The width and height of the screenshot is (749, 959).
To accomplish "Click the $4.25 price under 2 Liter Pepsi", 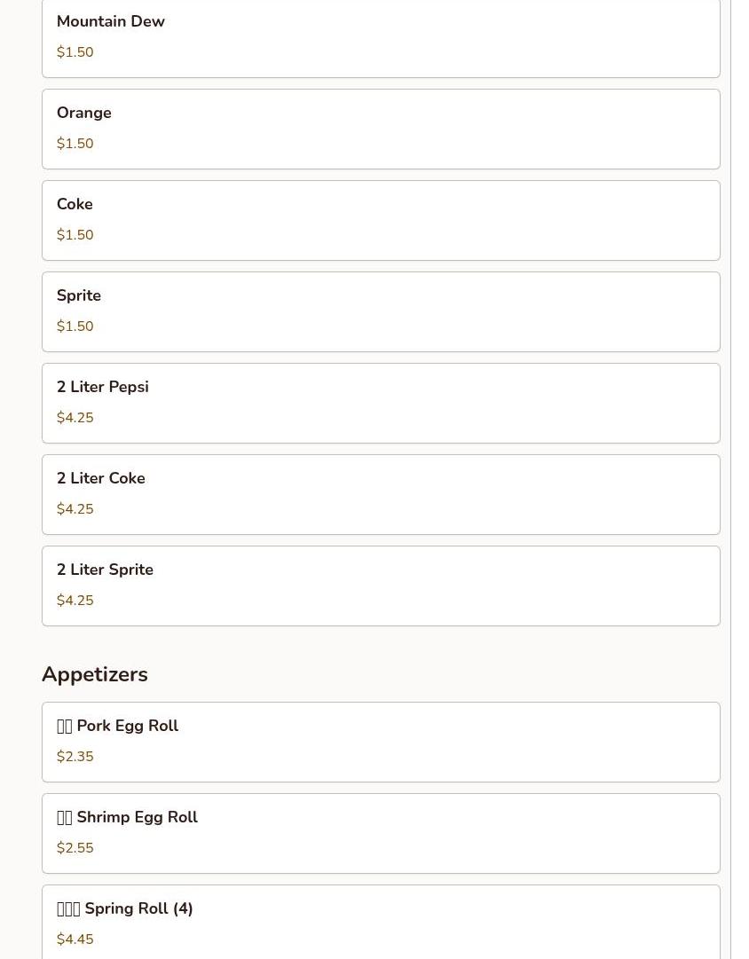I will click(75, 418).
